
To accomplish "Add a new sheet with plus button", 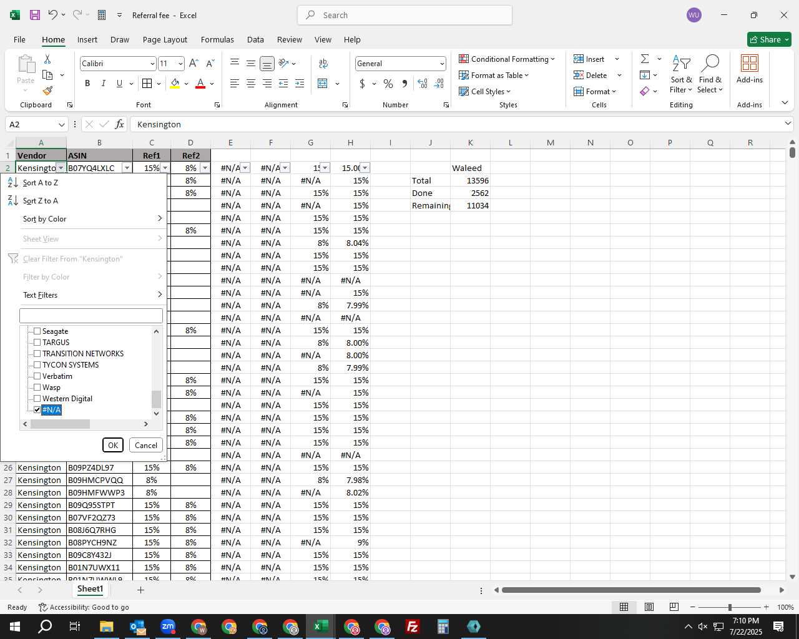I will [140, 590].
